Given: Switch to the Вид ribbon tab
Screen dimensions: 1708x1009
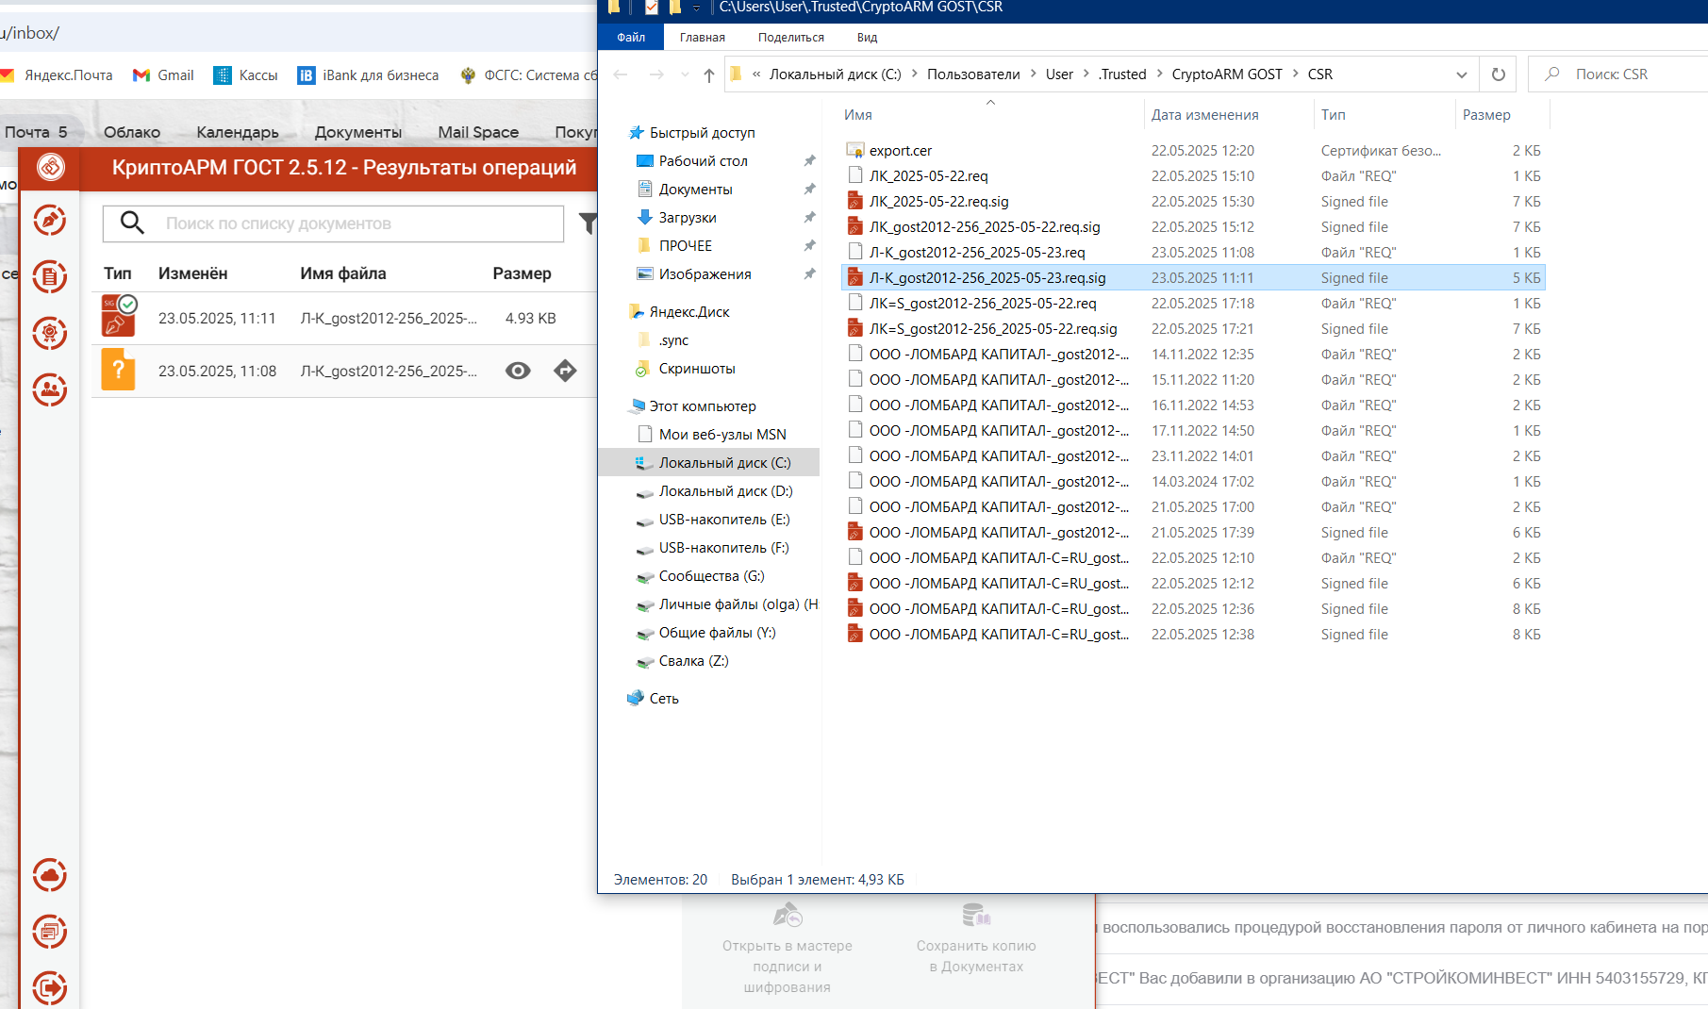Looking at the screenshot, I should [868, 38].
